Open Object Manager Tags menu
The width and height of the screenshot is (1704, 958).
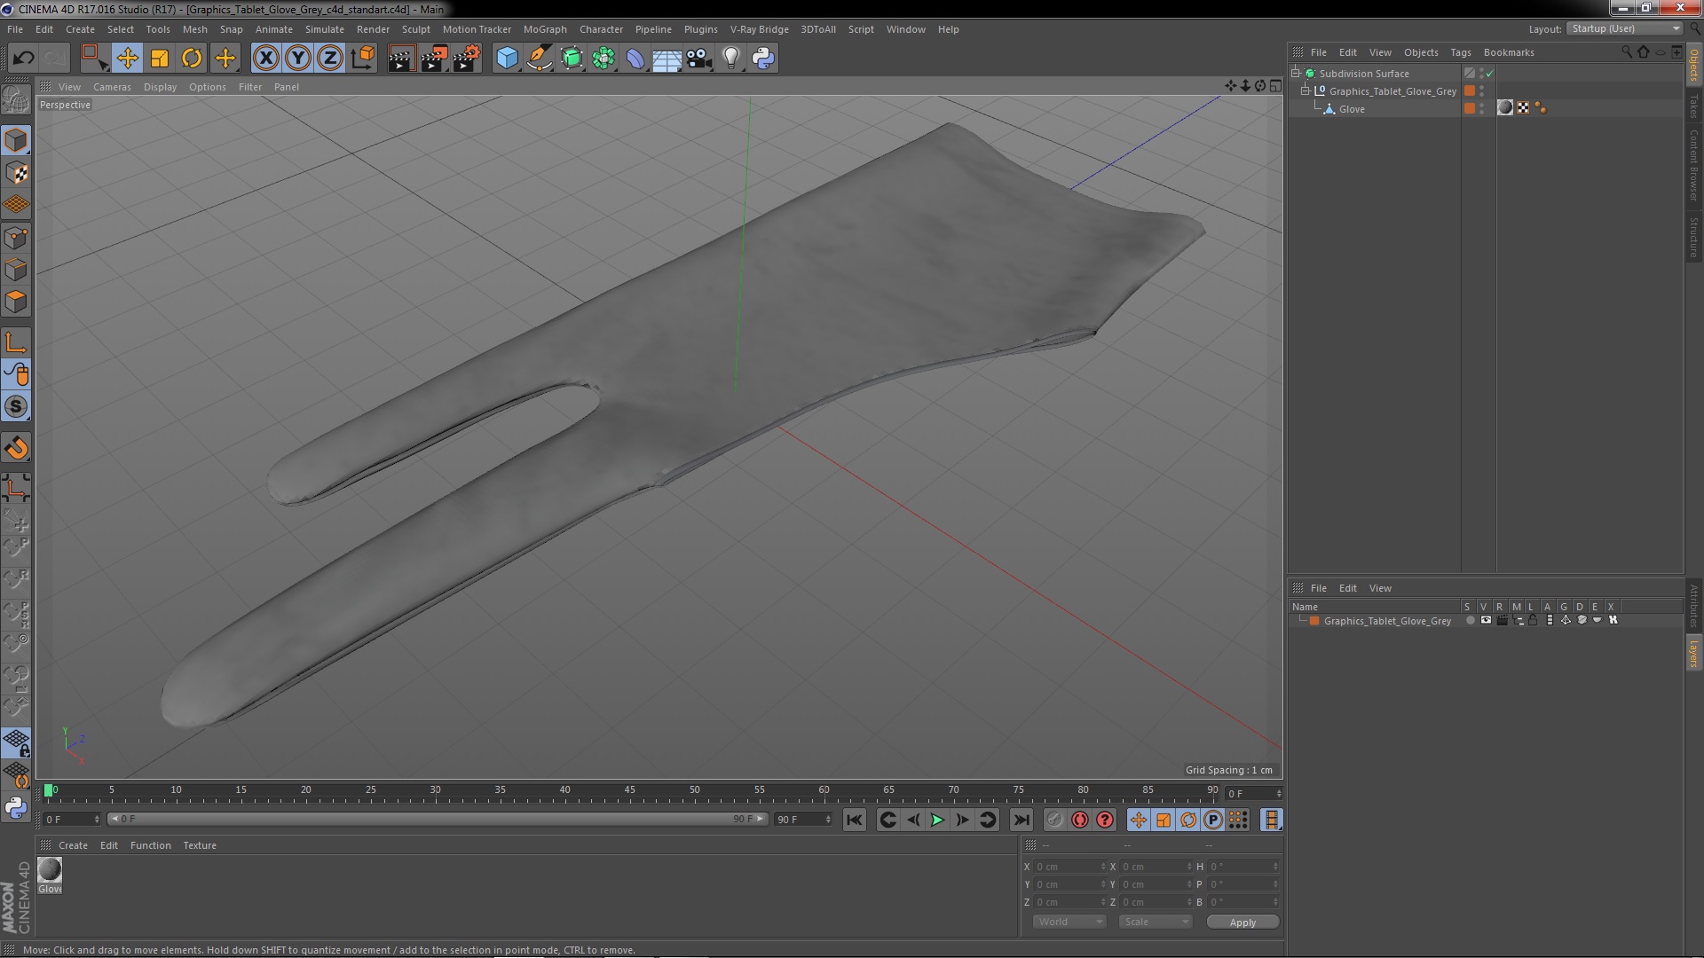click(1460, 52)
